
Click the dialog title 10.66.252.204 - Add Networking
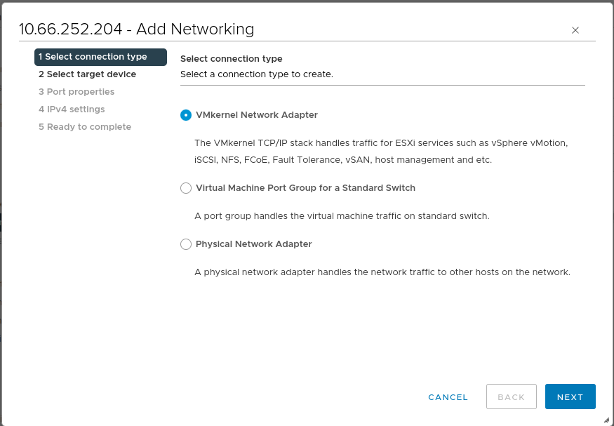point(137,29)
